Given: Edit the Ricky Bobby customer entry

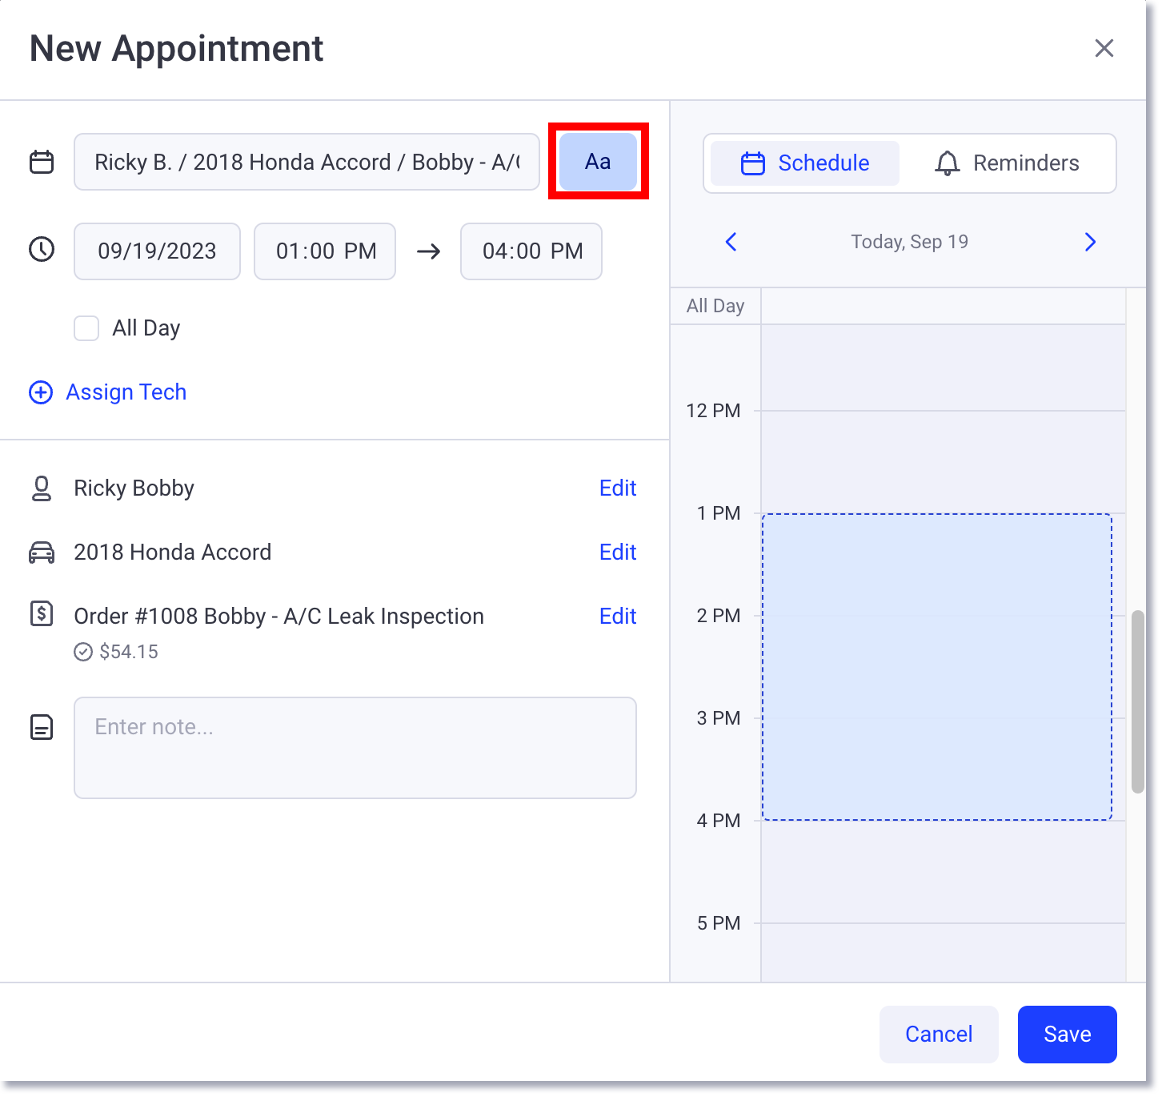Looking at the screenshot, I should point(617,488).
